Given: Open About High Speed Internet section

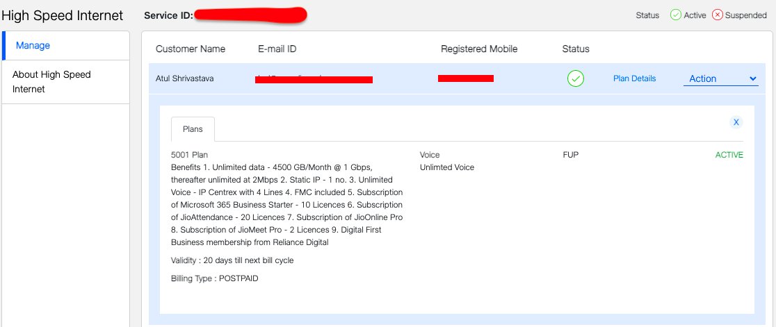Looking at the screenshot, I should pos(66,82).
